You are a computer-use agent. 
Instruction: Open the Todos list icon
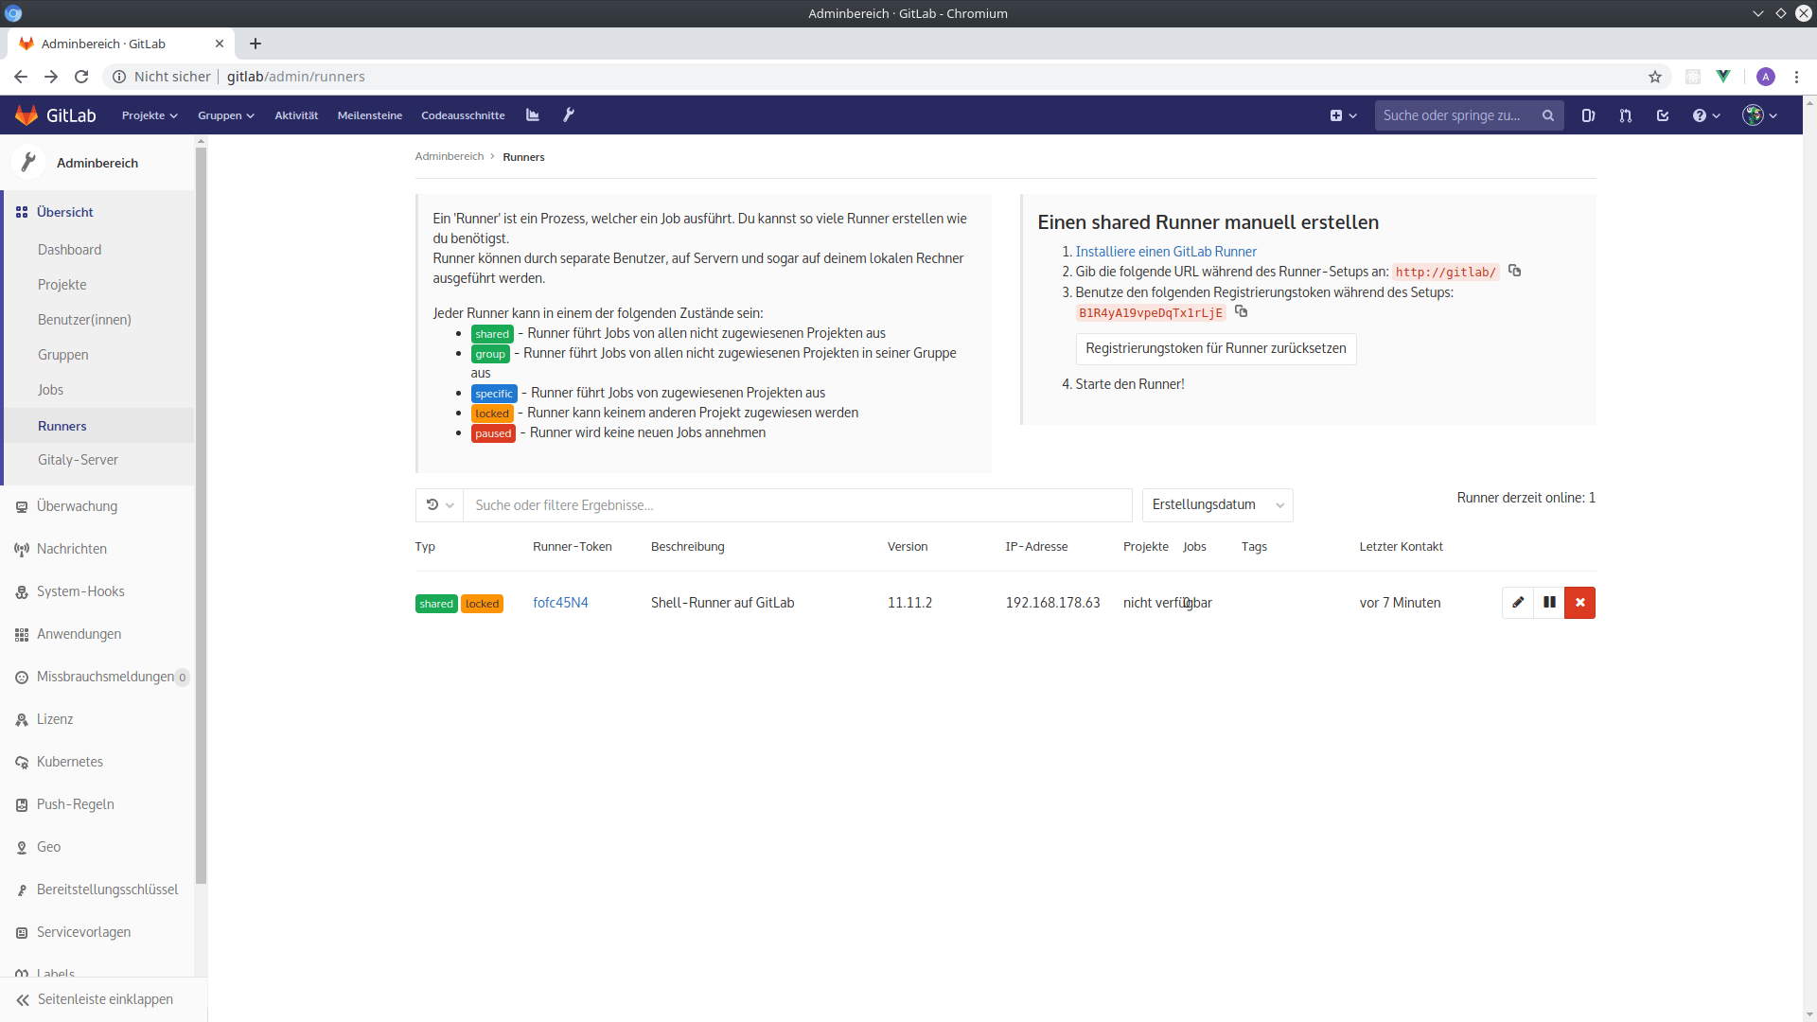coord(1663,115)
